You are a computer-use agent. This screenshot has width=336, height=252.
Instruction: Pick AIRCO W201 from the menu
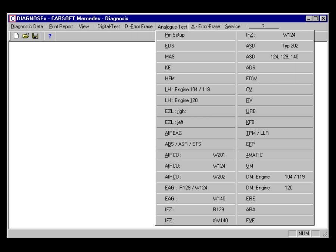196,155
